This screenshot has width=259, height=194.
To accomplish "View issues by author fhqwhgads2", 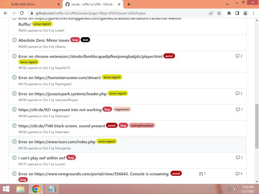I will [x=63, y=84].
